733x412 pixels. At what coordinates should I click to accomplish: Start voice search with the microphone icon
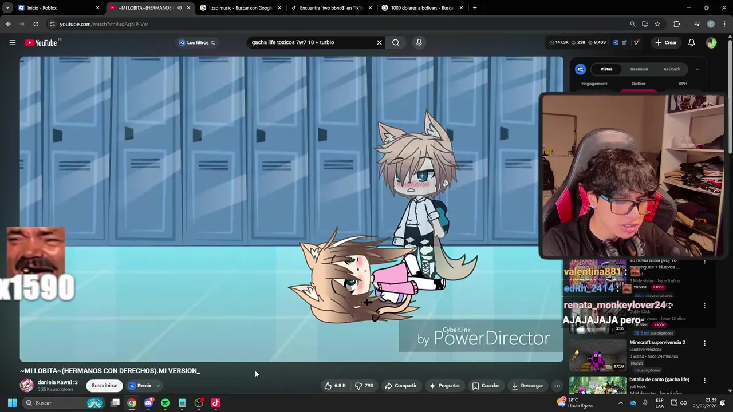pos(419,42)
